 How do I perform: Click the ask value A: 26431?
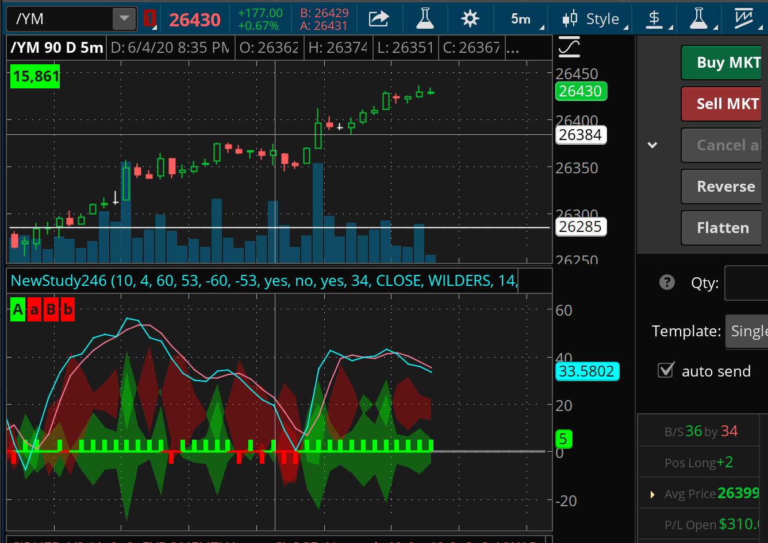[324, 26]
